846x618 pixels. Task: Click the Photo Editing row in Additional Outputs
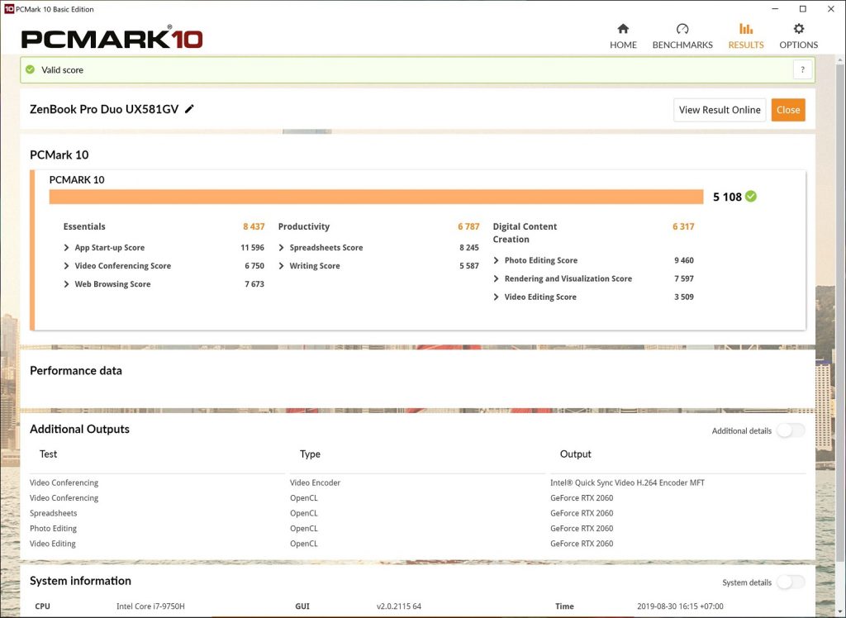click(x=417, y=529)
